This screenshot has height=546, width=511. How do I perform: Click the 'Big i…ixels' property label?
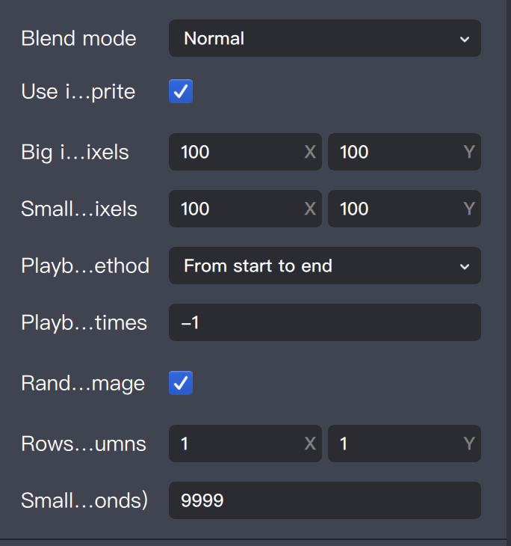tap(75, 152)
